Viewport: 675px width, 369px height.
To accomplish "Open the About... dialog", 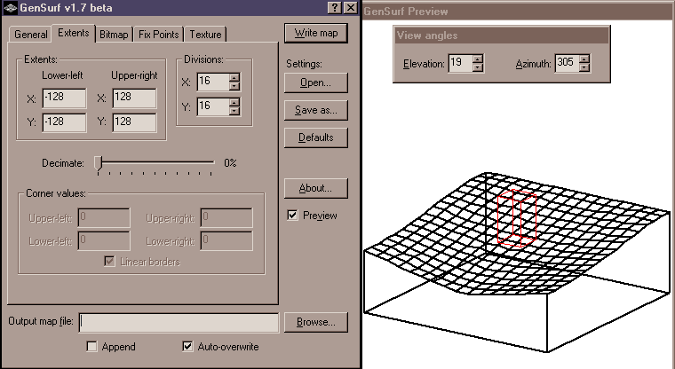I will (316, 188).
